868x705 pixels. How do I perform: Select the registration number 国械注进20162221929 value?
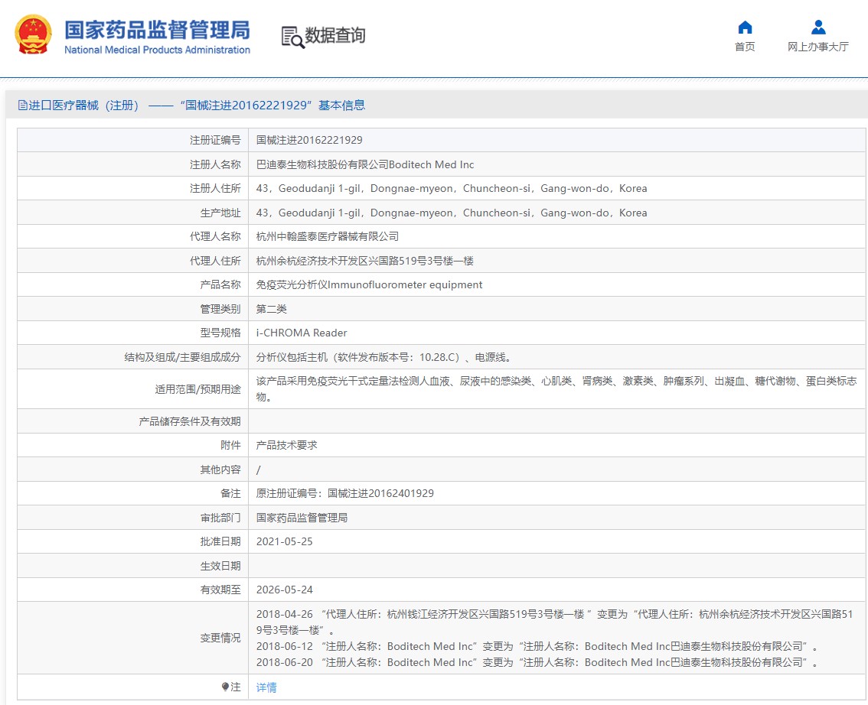[x=309, y=140]
